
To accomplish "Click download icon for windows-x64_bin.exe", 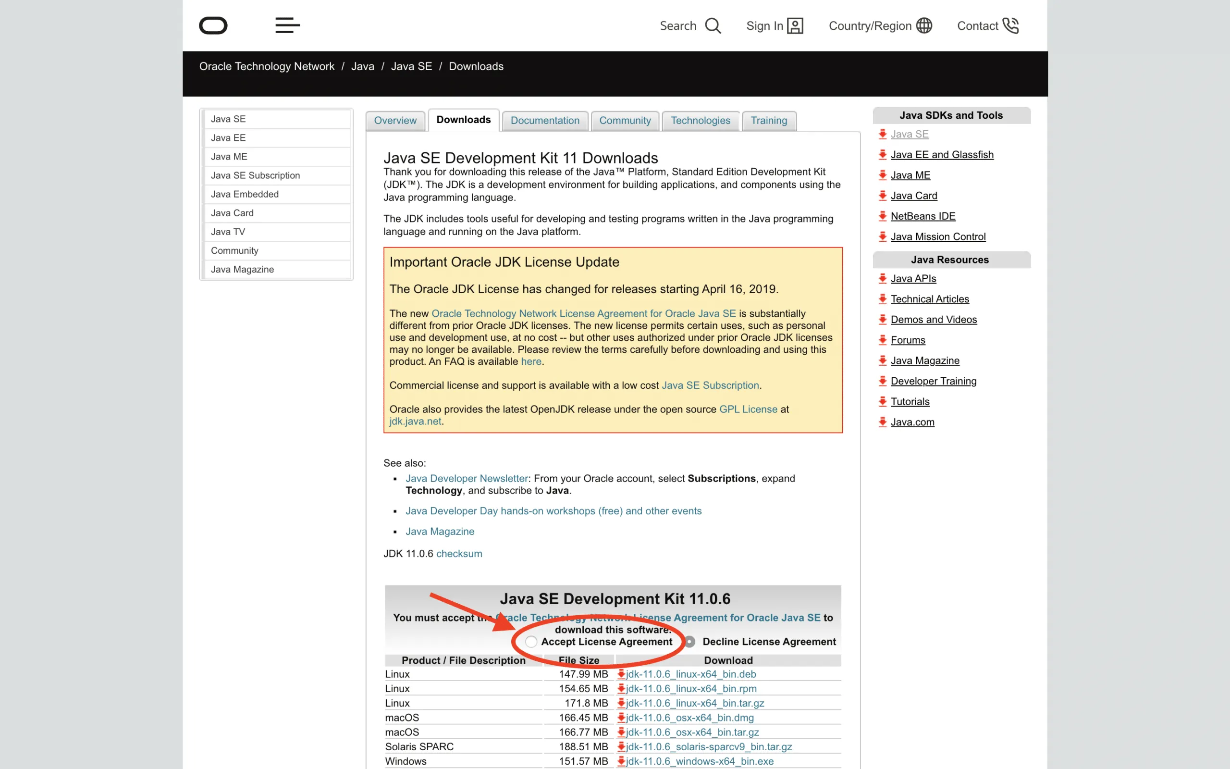I will point(621,761).
